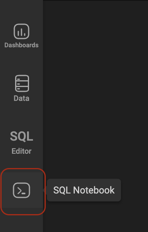Click the vertical bars inside the Dashboards icon
148x232 pixels.
pyautogui.click(x=21, y=32)
